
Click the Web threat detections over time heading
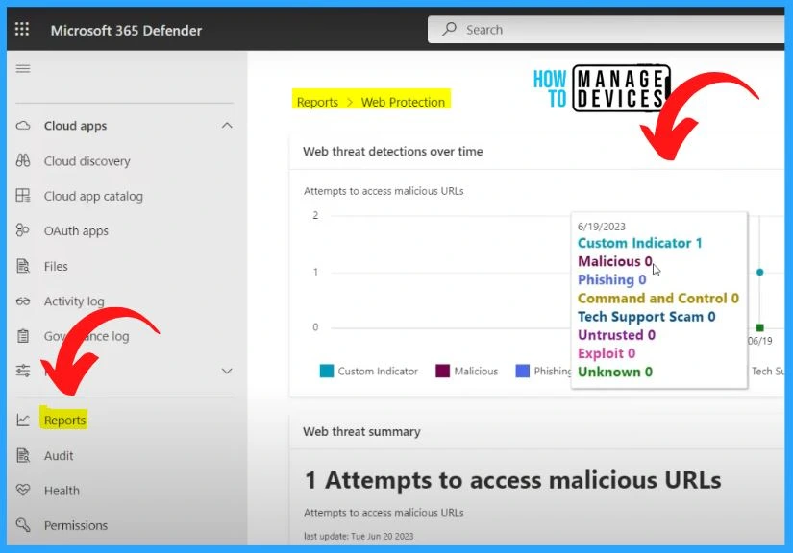393,151
